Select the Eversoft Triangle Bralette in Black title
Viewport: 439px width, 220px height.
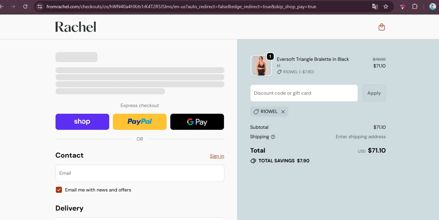tap(313, 59)
